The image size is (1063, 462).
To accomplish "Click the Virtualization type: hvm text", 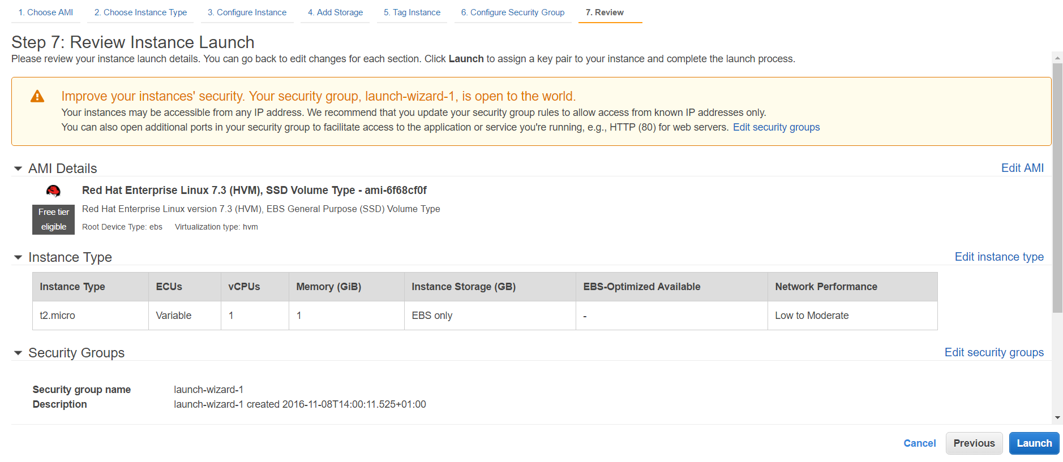I will (216, 227).
